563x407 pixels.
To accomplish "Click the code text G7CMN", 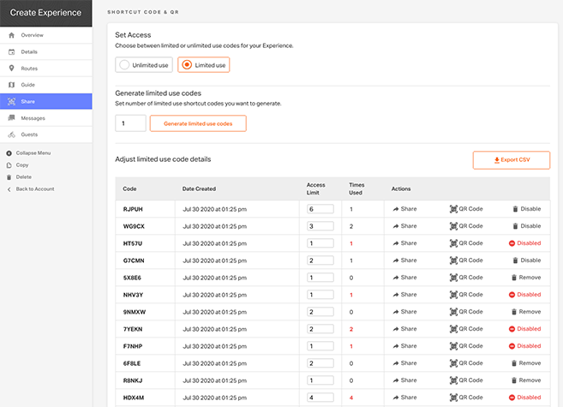I will tap(134, 260).
